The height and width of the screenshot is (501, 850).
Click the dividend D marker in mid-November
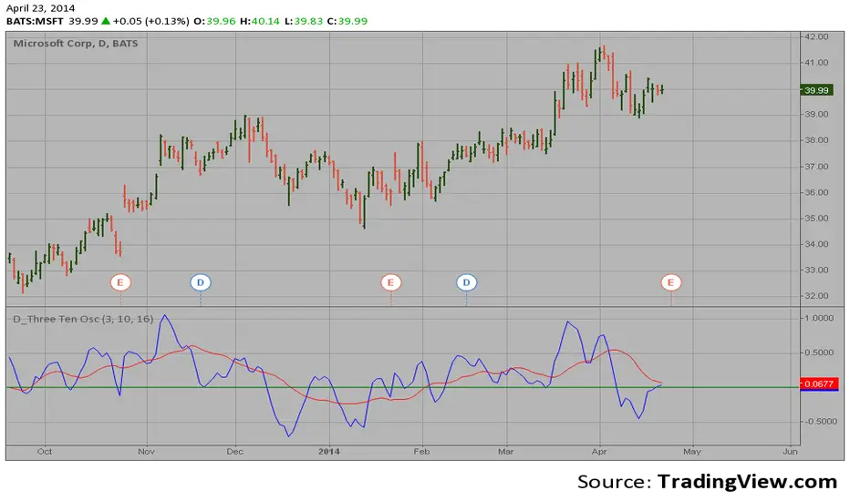200,282
